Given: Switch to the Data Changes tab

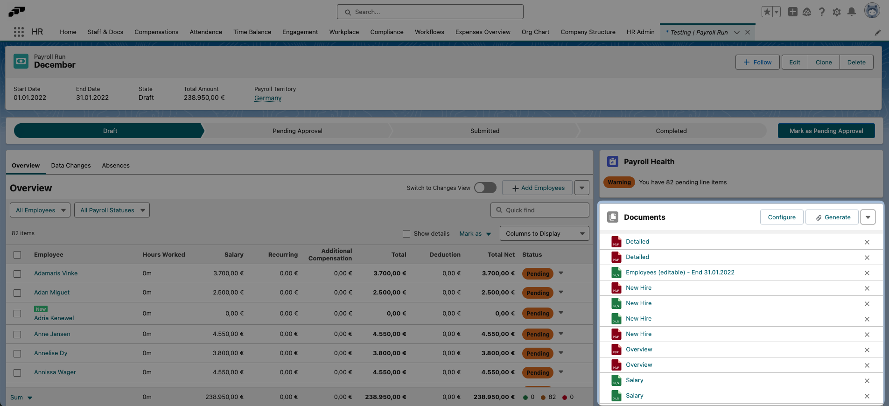Looking at the screenshot, I should 71,166.
